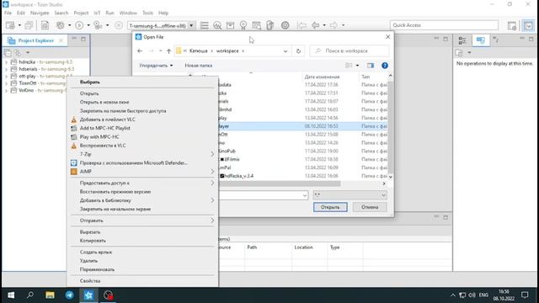Click the Открыть button in dialog
The width and height of the screenshot is (539, 303).
coord(330,207)
